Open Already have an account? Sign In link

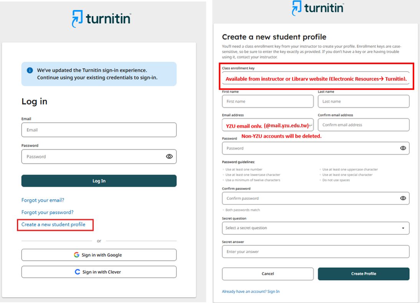[251, 291]
